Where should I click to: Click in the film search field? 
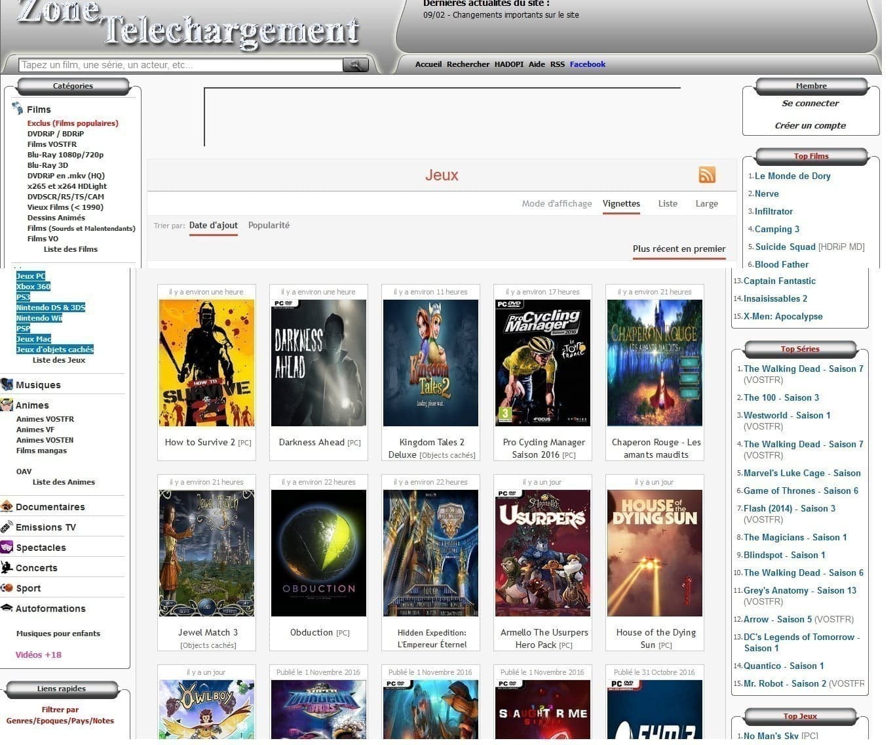(x=181, y=65)
